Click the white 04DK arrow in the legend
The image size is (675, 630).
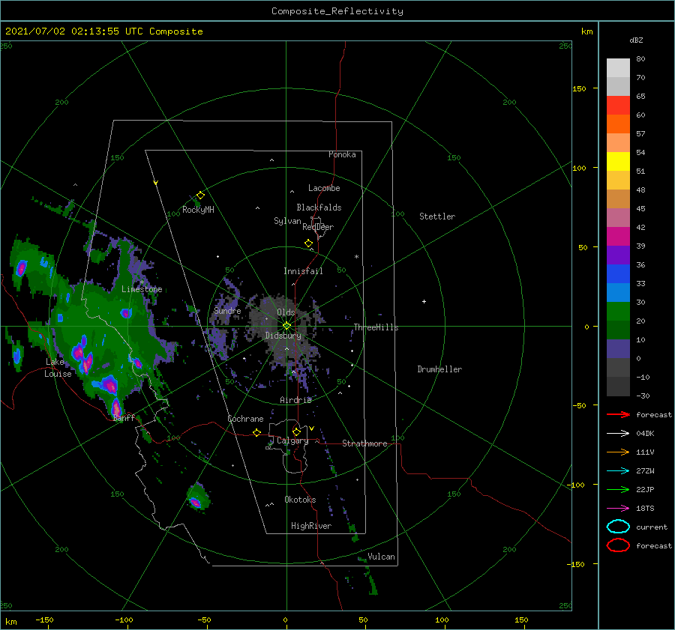[x=618, y=433]
